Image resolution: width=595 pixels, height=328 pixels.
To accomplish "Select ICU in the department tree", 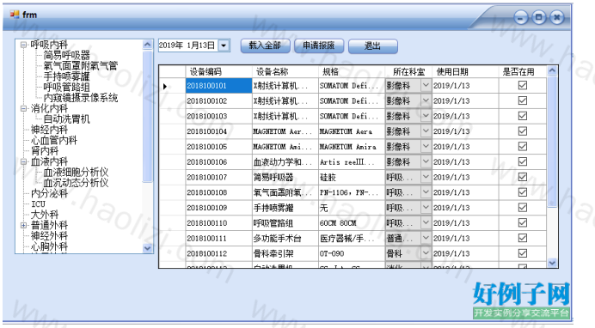I will pyautogui.click(x=39, y=204).
